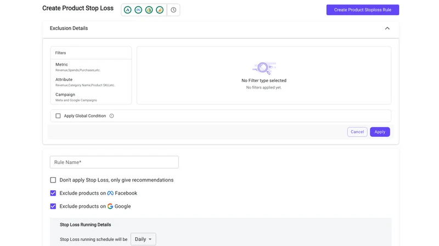Focus the Rule Name input field
This screenshot has height=246, width=439.
[x=114, y=162]
